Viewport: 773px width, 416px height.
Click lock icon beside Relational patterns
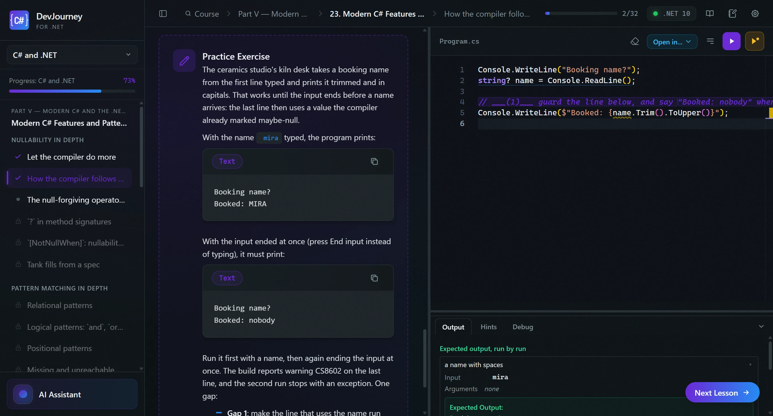pyautogui.click(x=18, y=305)
